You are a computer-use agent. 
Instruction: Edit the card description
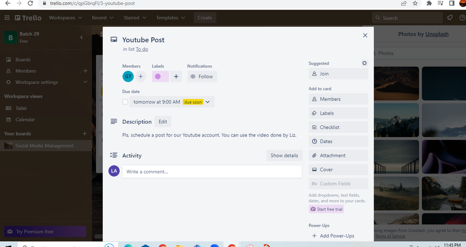click(162, 122)
